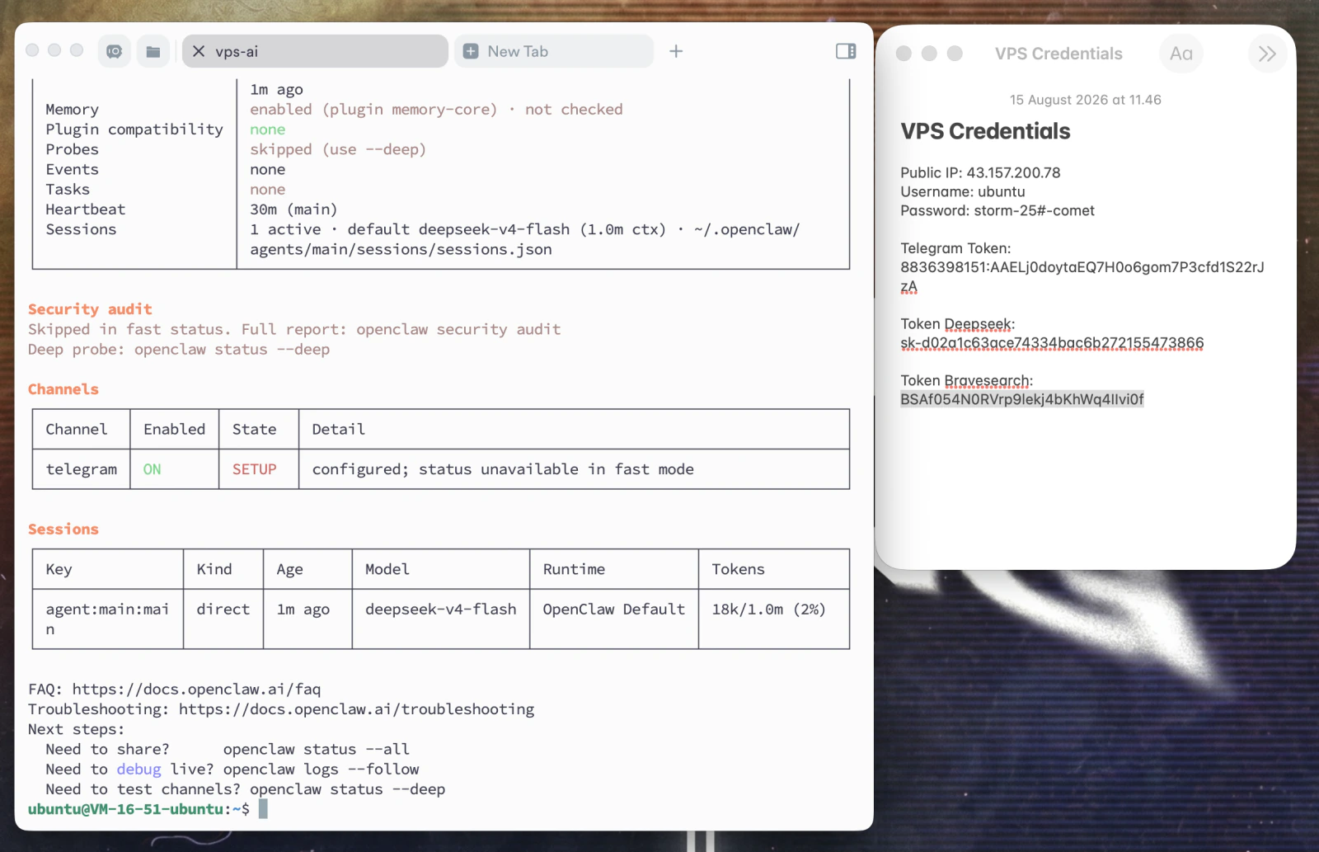Click the 'Telegram Token:' label in the note
This screenshot has width=1319, height=852.
pyautogui.click(x=955, y=248)
